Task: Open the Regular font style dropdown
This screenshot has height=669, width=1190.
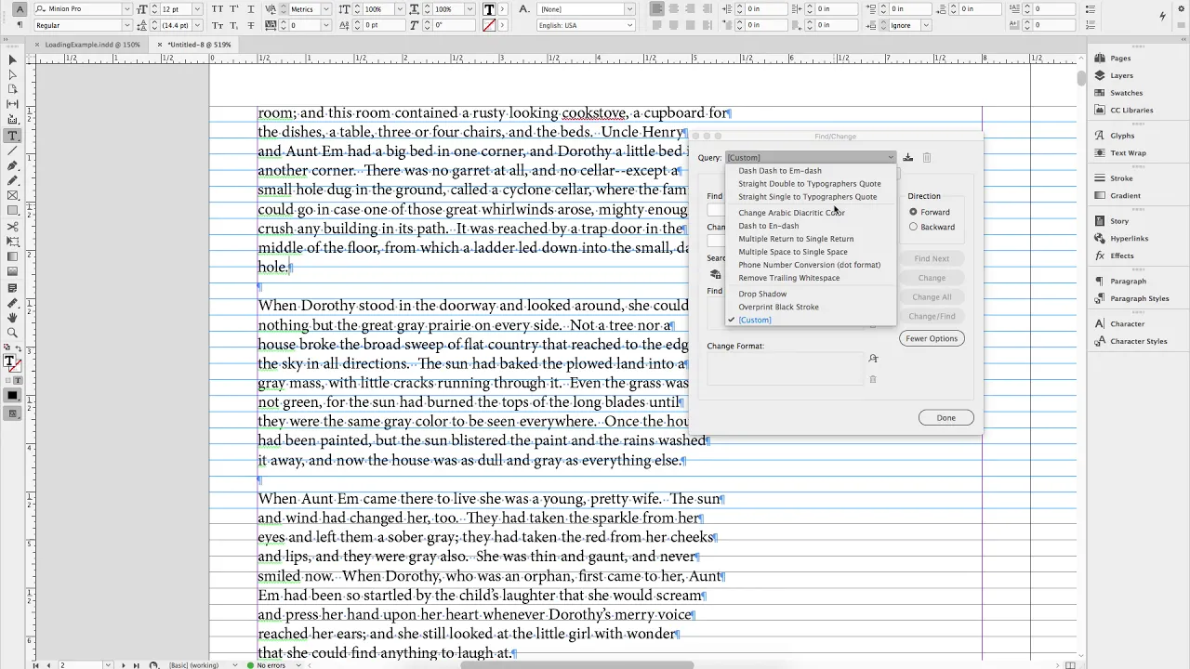Action: (x=126, y=25)
